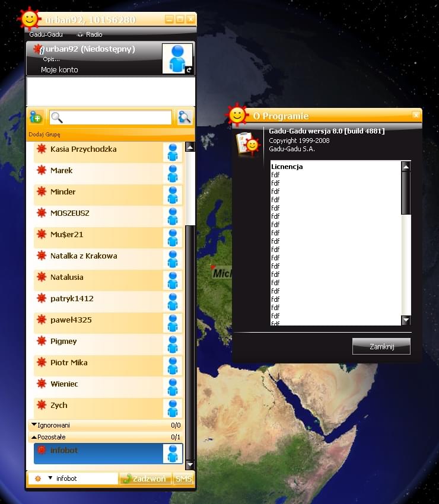Viewport: 439px width, 504px height.
Task: Open dropdown arrow beside infobot in bottom bar
Action: (50, 478)
